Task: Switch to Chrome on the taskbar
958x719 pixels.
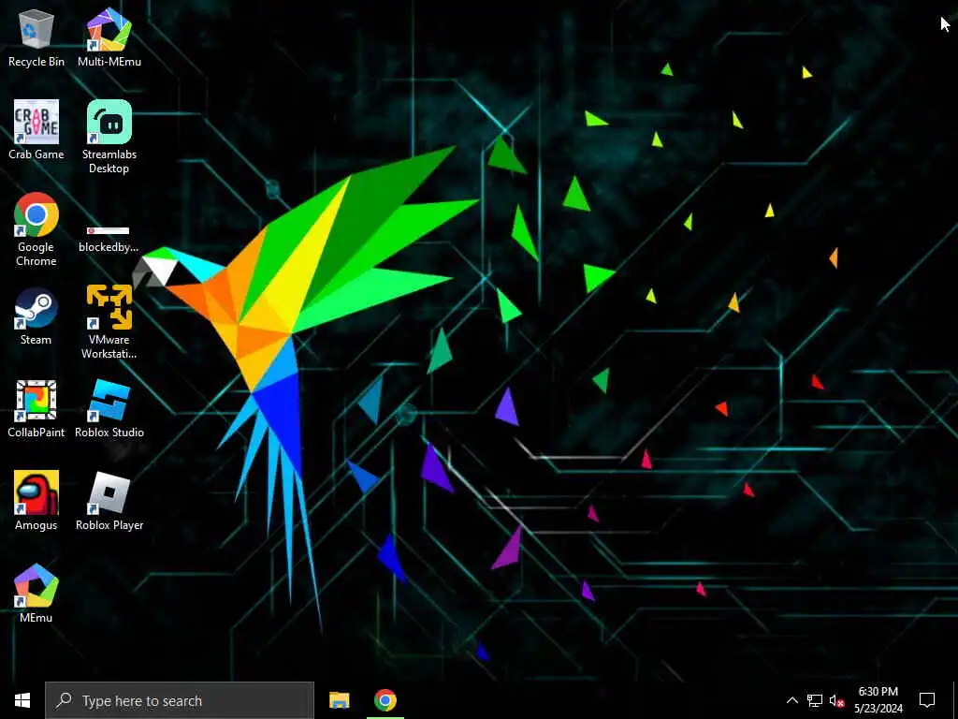Action: pyautogui.click(x=385, y=700)
